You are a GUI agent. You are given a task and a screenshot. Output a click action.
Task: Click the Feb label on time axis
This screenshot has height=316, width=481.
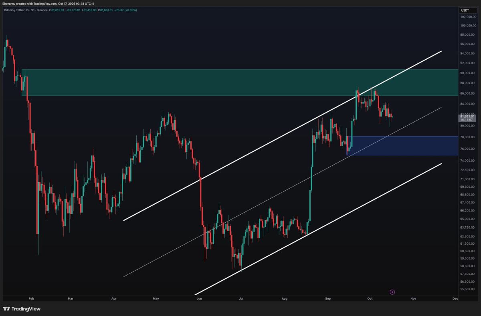[32, 298]
